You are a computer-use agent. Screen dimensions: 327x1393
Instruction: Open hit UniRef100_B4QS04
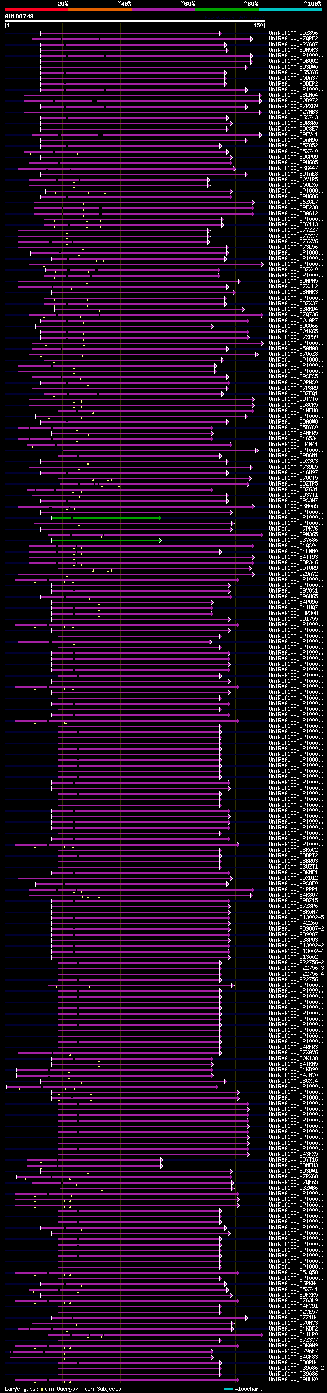pyautogui.click(x=294, y=545)
